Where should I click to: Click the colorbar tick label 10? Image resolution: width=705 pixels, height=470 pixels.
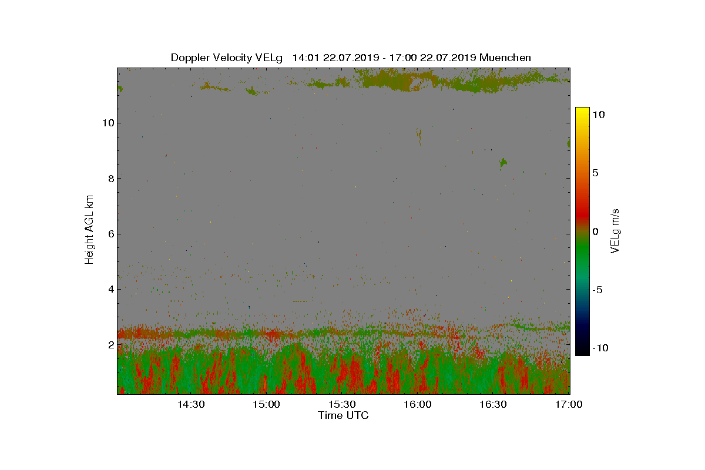pyautogui.click(x=598, y=115)
